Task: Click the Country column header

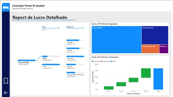Action: pyautogui.click(x=70, y=27)
